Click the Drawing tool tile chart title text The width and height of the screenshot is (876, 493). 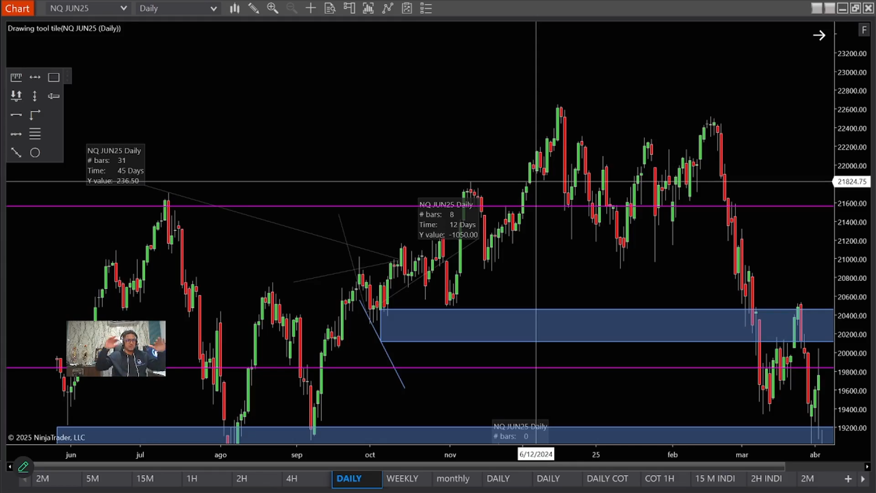(x=64, y=28)
